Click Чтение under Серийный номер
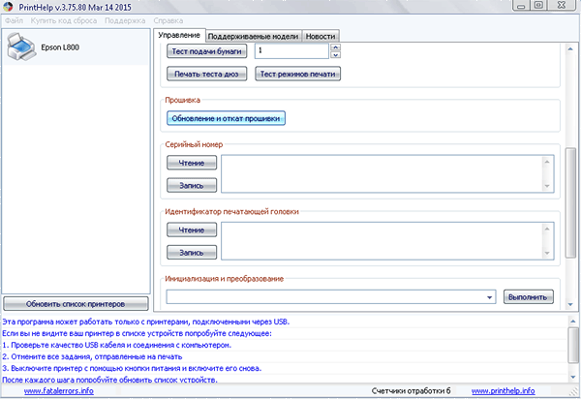The width and height of the screenshot is (581, 399). [192, 163]
